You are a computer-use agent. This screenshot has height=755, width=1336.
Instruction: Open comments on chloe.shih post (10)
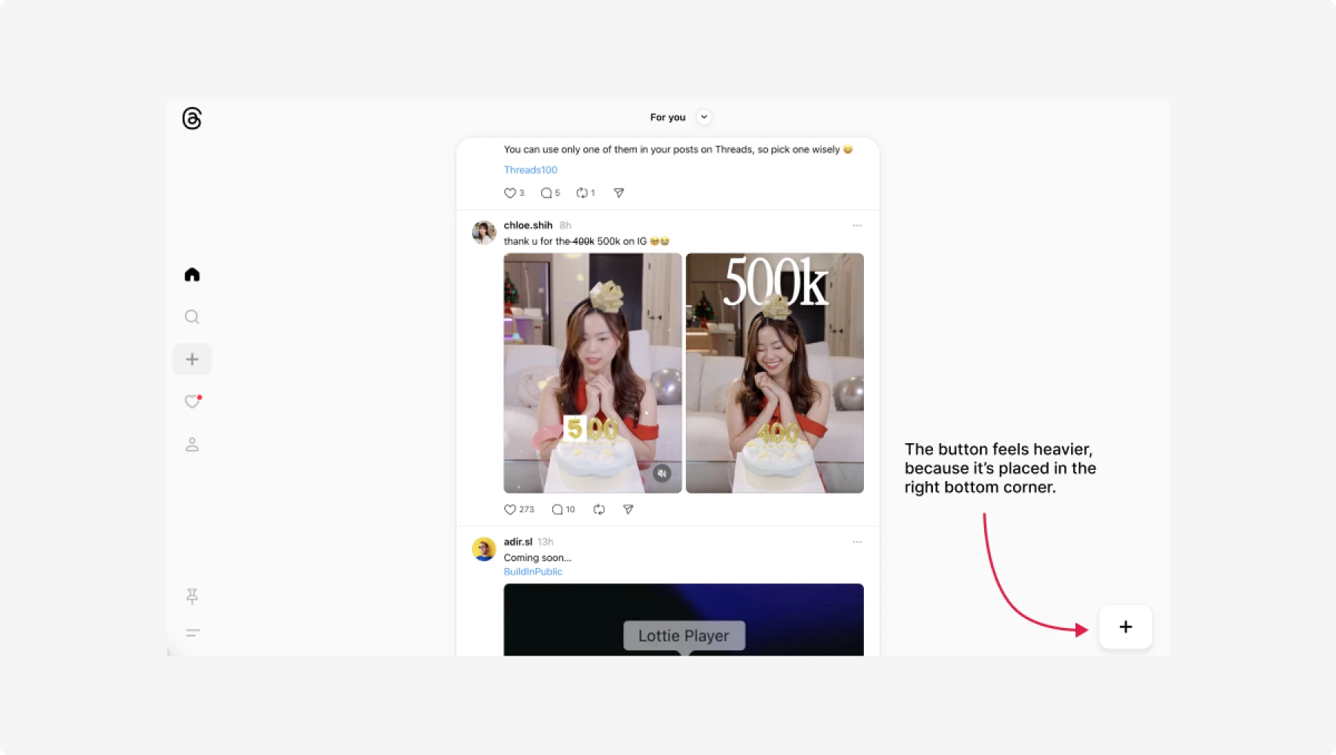[x=557, y=509]
